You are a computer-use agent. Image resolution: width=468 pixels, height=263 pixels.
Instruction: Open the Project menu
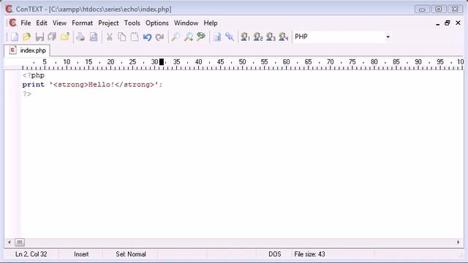[108, 23]
